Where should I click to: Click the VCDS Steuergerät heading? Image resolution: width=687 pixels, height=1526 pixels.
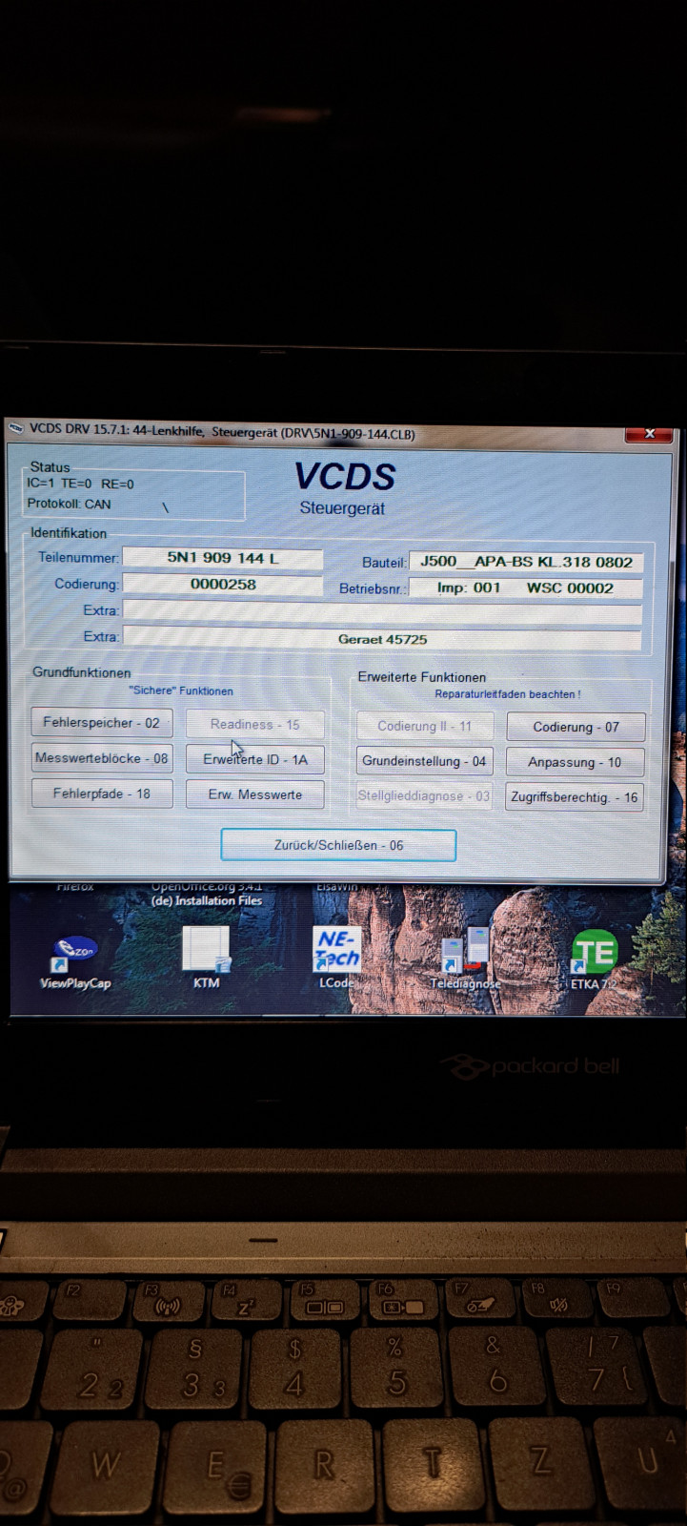click(x=344, y=488)
